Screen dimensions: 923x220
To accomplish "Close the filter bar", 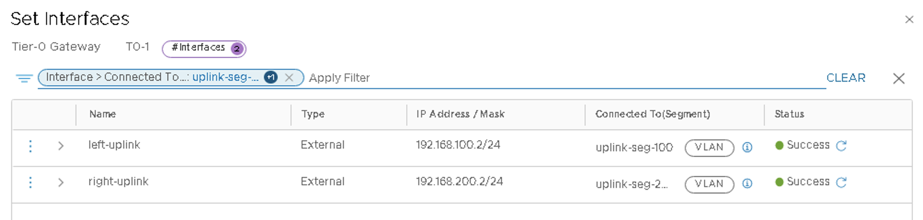I will [x=899, y=78].
